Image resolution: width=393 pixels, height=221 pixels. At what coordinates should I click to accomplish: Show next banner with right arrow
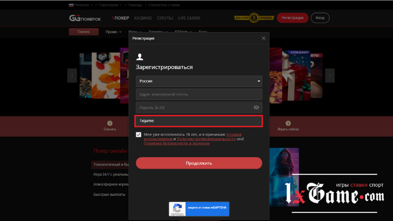coord(330,75)
